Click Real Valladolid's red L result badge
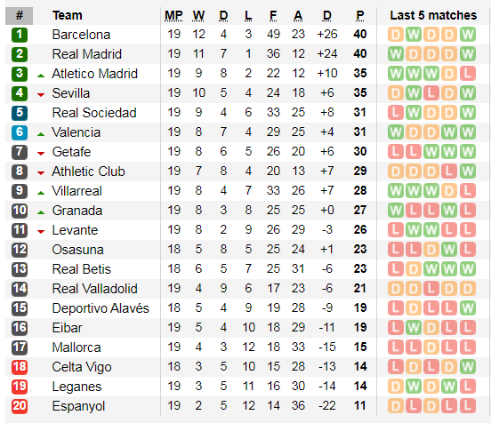491x423 pixels. point(431,289)
